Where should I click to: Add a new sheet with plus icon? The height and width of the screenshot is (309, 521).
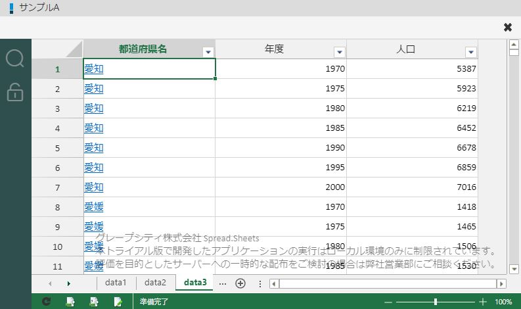click(x=240, y=283)
